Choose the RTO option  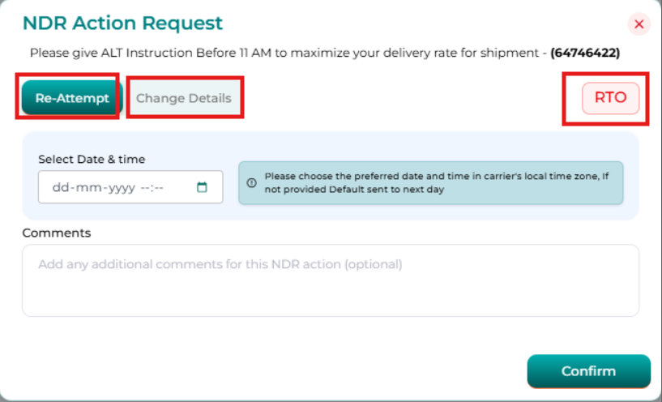click(610, 98)
